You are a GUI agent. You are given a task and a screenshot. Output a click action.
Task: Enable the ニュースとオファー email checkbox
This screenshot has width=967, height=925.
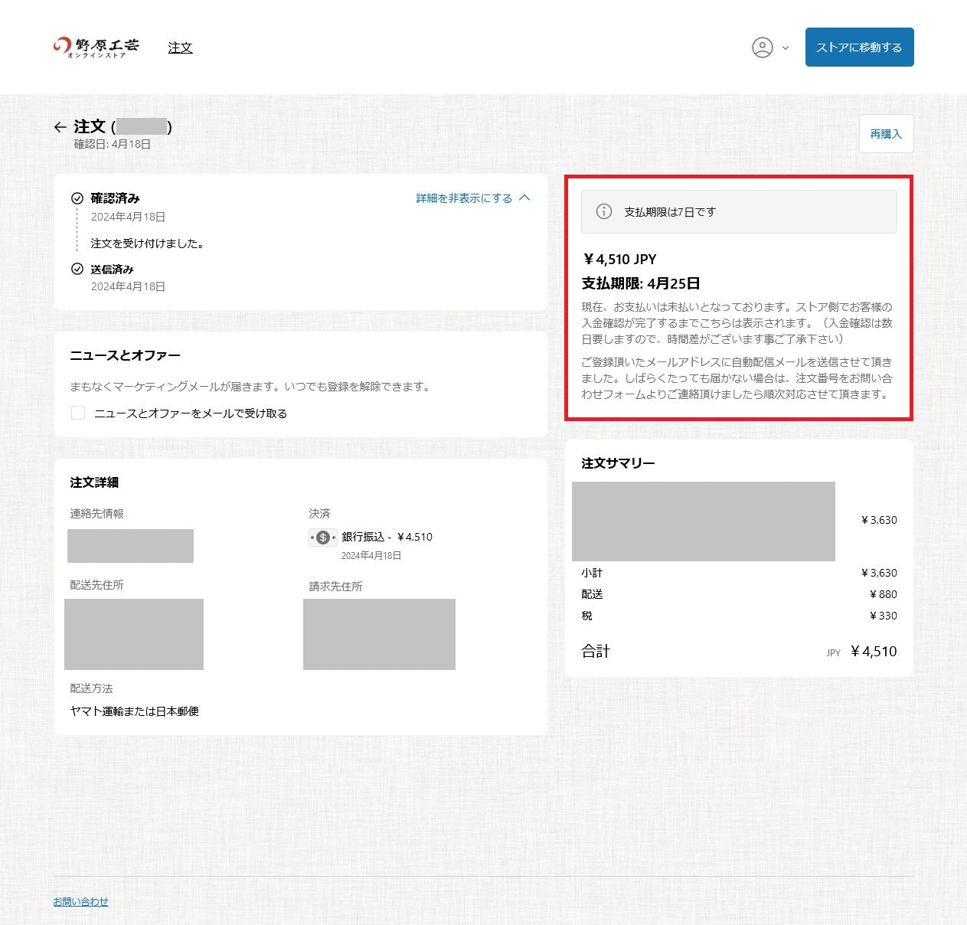pos(78,413)
